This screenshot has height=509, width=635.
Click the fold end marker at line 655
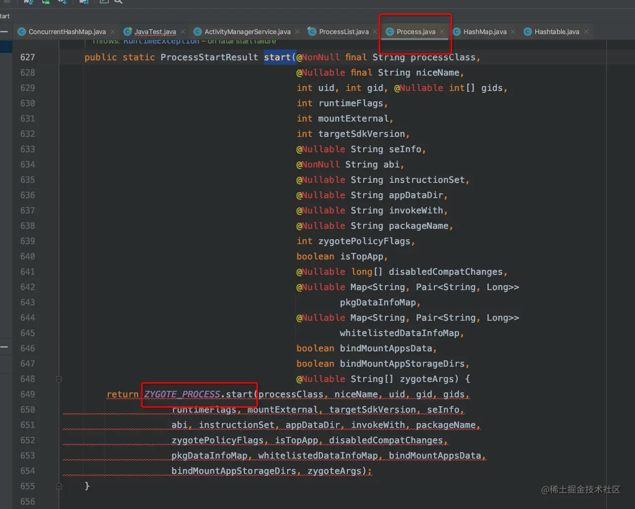tap(59, 486)
